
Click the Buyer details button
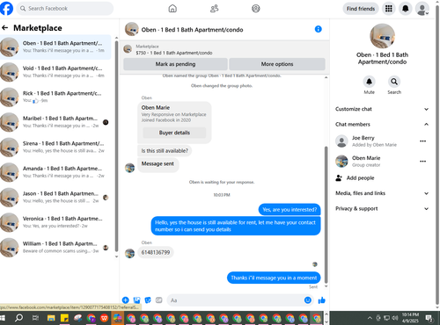pos(174,133)
